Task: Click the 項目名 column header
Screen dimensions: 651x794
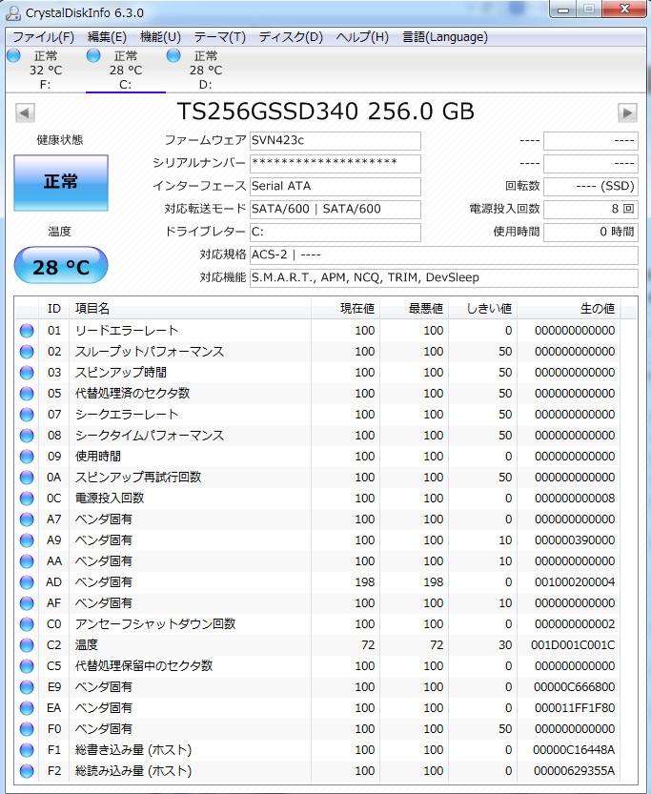Action: pyautogui.click(x=190, y=309)
